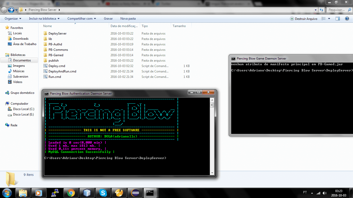353x198 pixels.
Task: Select Bibliotecas in the navigation pane
Action: point(18,55)
